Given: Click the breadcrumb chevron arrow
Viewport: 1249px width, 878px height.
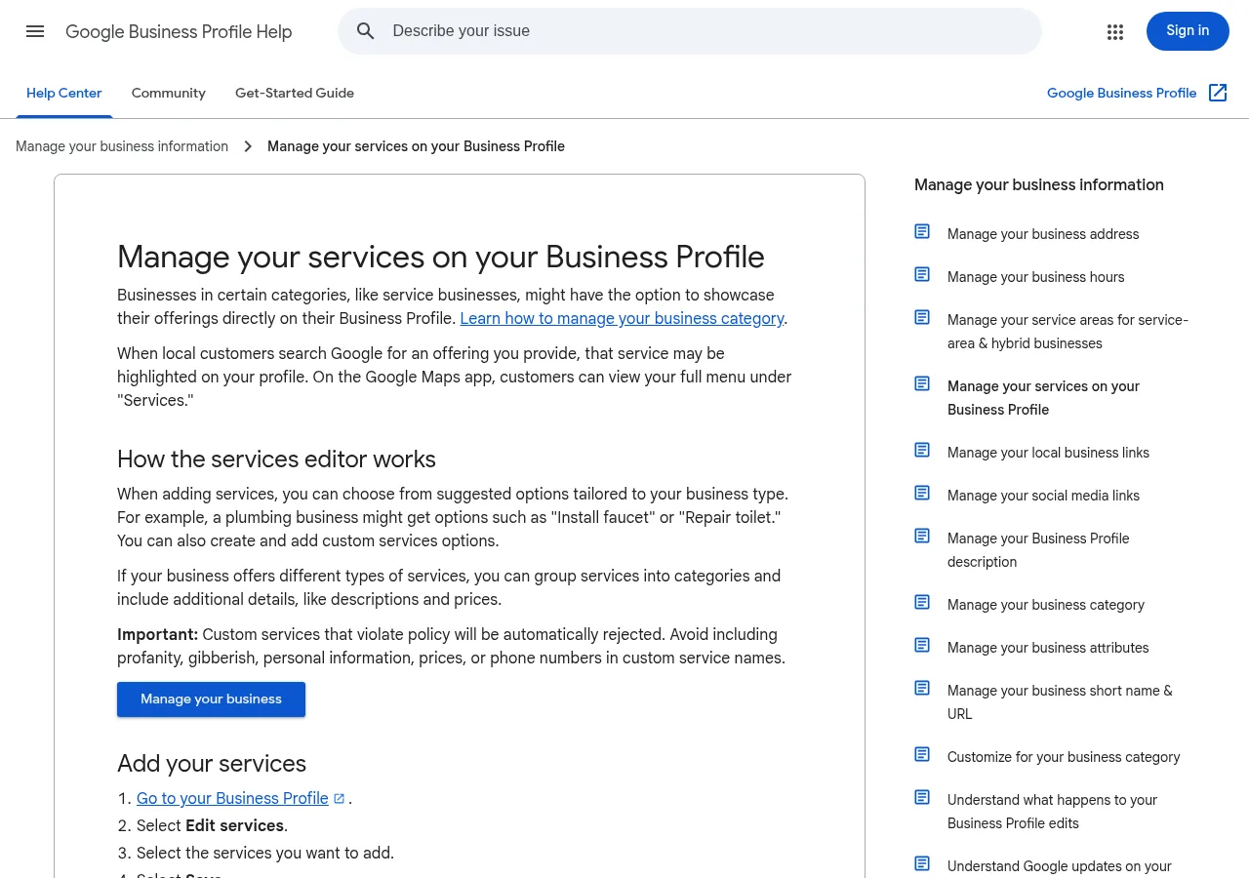Looking at the screenshot, I should click(x=248, y=146).
